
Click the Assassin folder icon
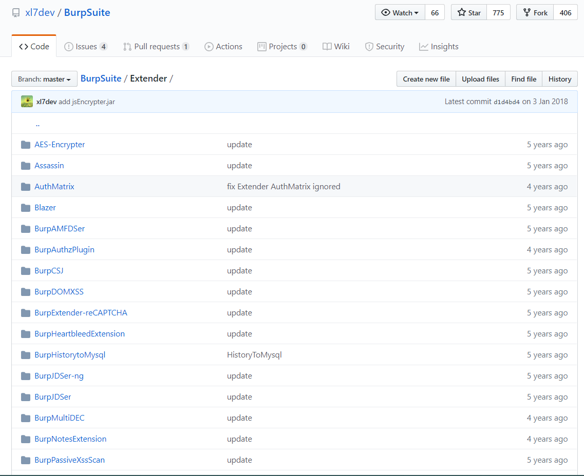pyautogui.click(x=26, y=166)
